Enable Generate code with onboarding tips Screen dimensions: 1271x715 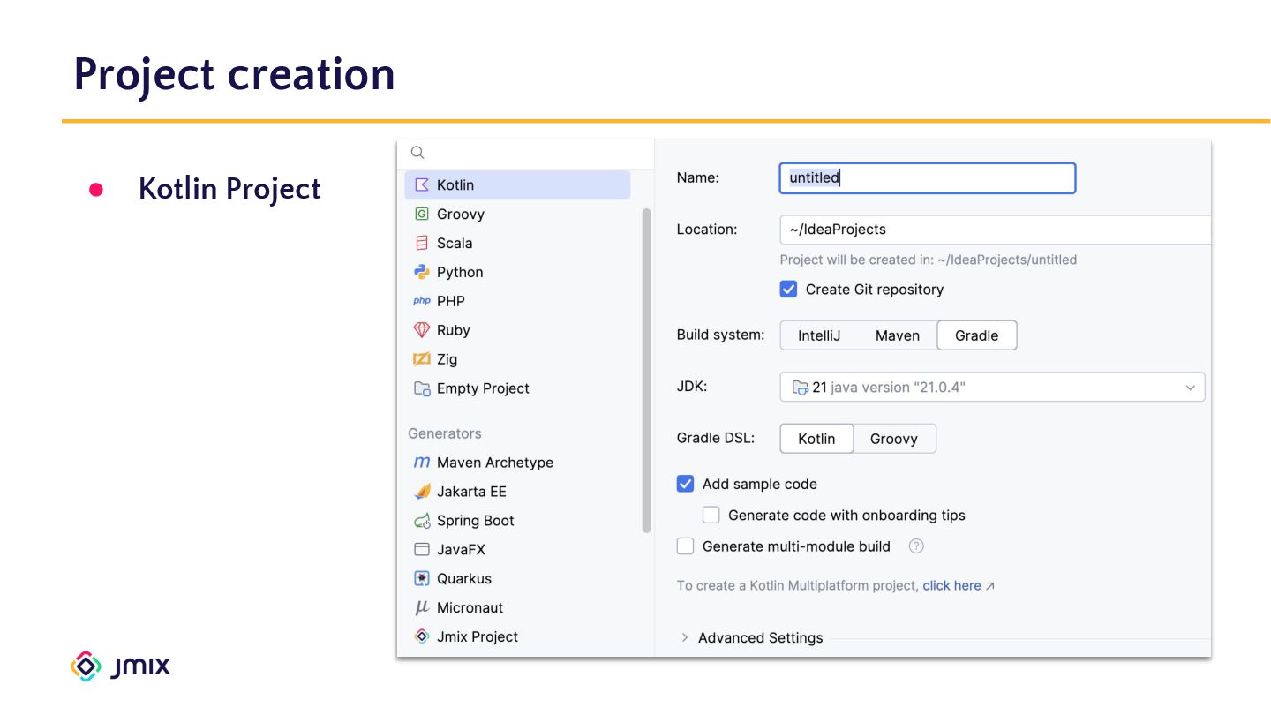coord(711,516)
